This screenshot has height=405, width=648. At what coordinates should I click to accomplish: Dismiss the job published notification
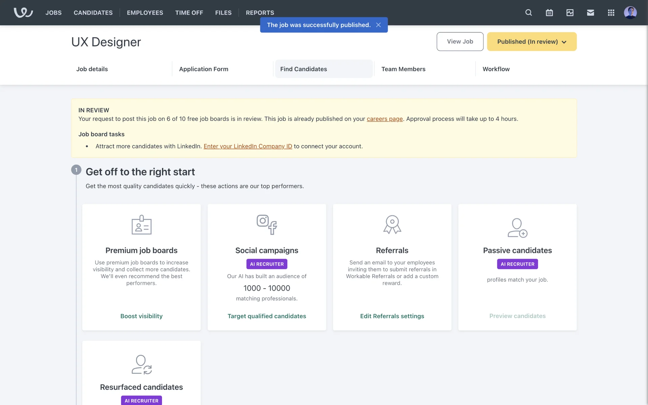point(378,25)
